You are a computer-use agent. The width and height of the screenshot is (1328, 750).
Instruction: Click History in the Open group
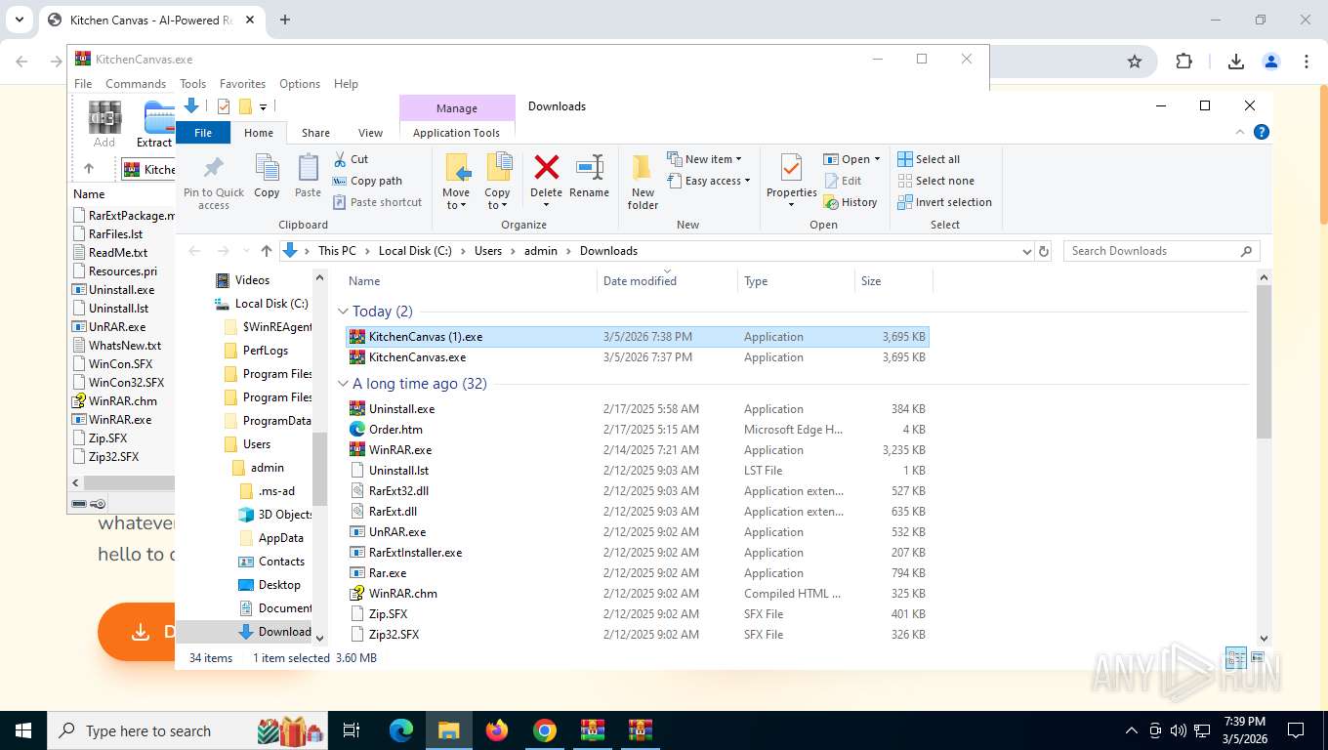pyautogui.click(x=851, y=202)
